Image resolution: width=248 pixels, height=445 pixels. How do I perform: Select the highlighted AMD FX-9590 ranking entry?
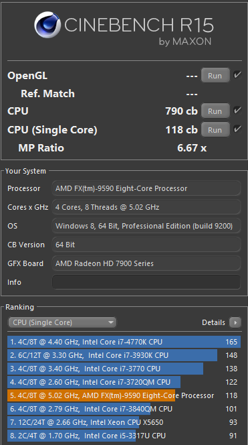coord(124,395)
